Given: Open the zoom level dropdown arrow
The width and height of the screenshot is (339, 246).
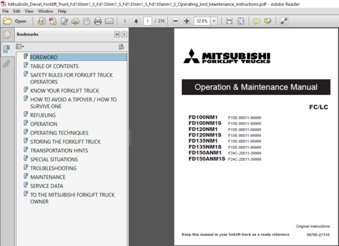Looking at the screenshot, I should coord(214,21).
